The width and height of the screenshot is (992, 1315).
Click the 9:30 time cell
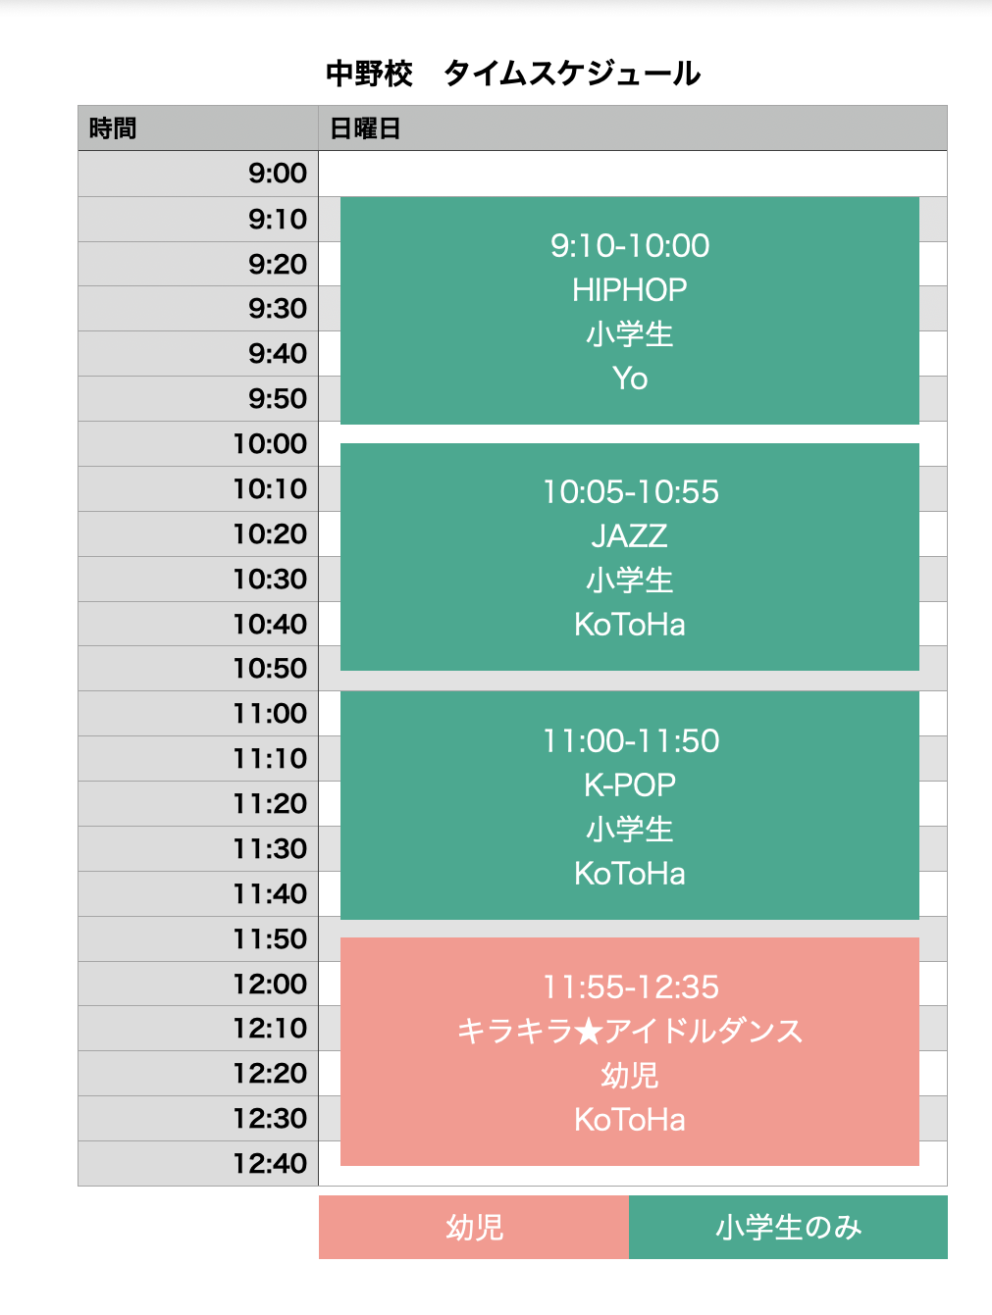click(x=277, y=309)
